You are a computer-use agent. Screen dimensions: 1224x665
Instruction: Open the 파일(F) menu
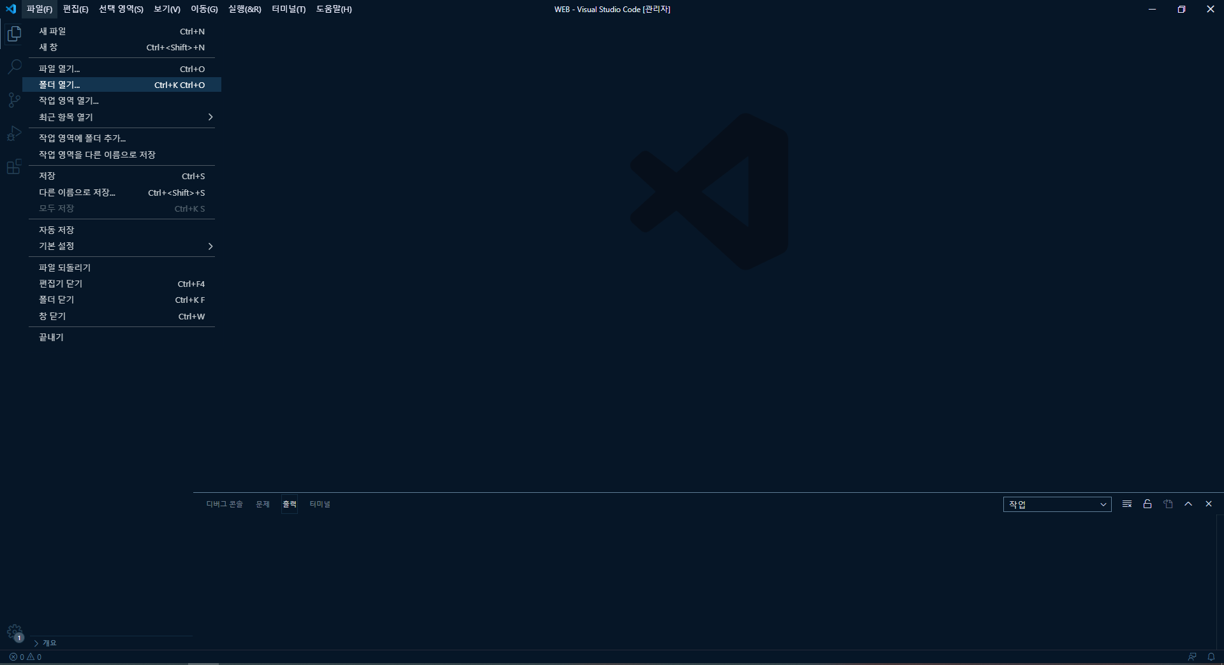40,9
